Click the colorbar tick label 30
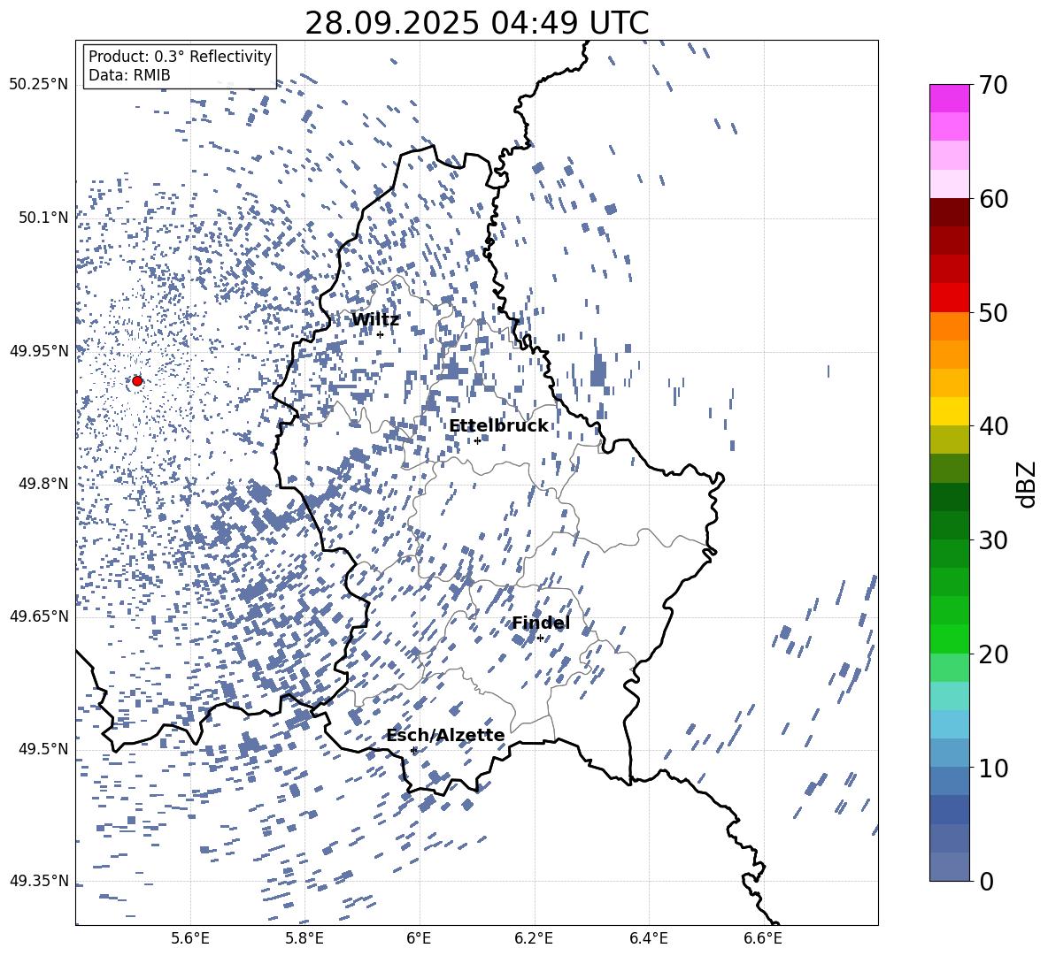The height and width of the screenshot is (956, 1048). coord(993,540)
